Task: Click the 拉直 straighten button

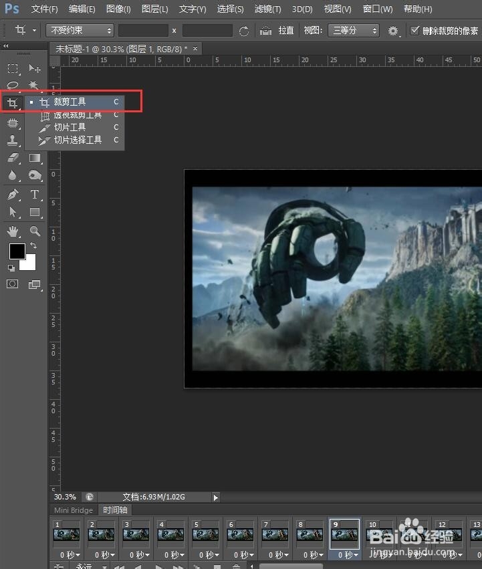Action: point(286,31)
